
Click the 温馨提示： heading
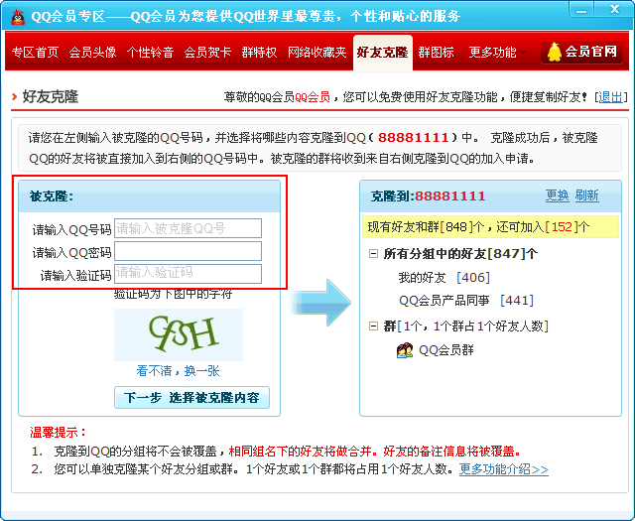[58, 433]
